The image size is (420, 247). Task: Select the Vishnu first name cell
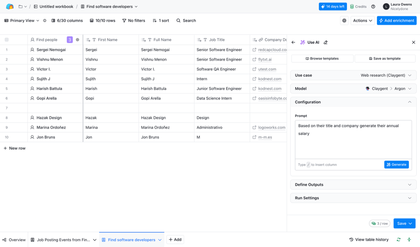point(111,59)
